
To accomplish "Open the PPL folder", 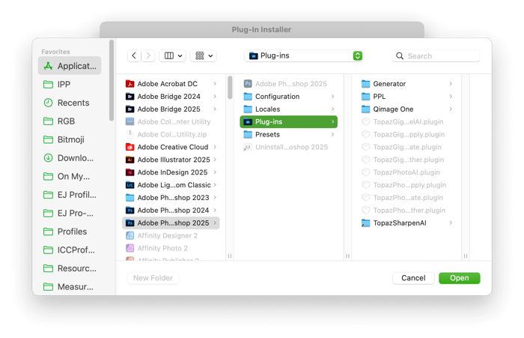I will [406, 97].
